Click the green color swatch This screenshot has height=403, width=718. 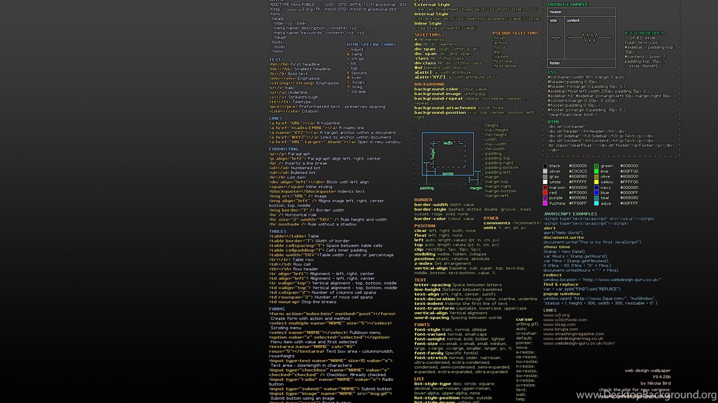click(x=597, y=166)
